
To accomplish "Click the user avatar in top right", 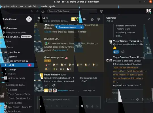I will click(148, 11).
